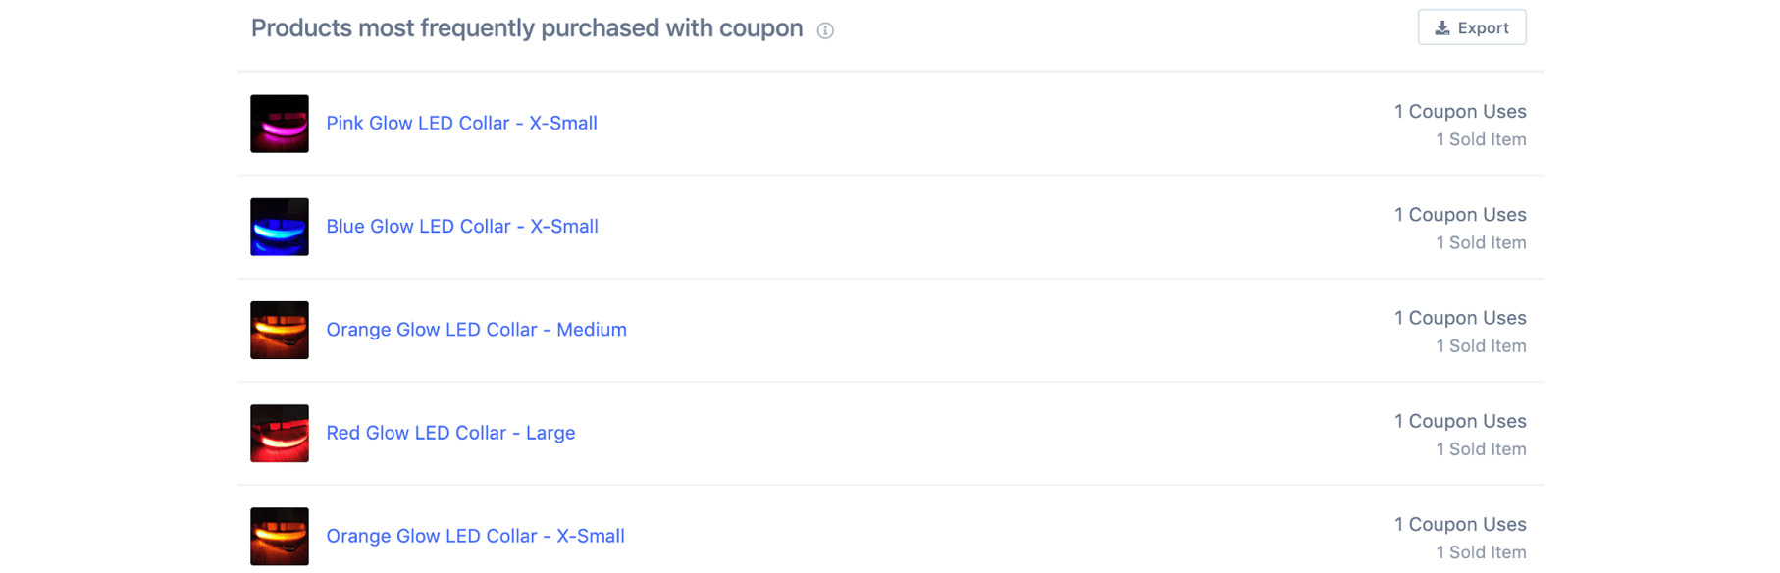
Task: Open Orange Glow LED Collar - Medium product
Action: (476, 330)
